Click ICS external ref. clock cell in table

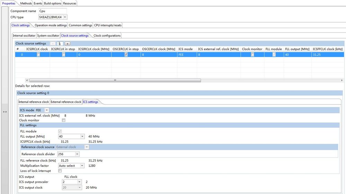coord(219,54)
